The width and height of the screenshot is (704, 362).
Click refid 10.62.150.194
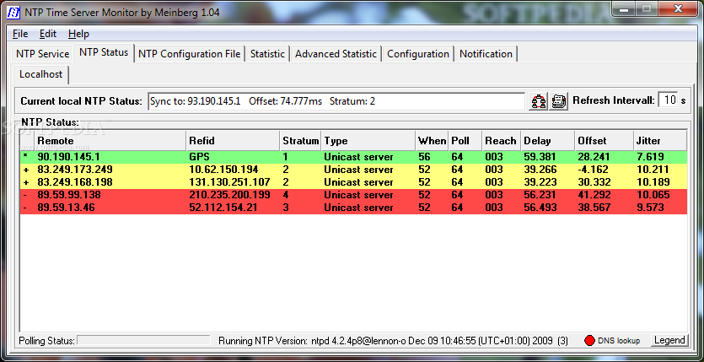223,170
